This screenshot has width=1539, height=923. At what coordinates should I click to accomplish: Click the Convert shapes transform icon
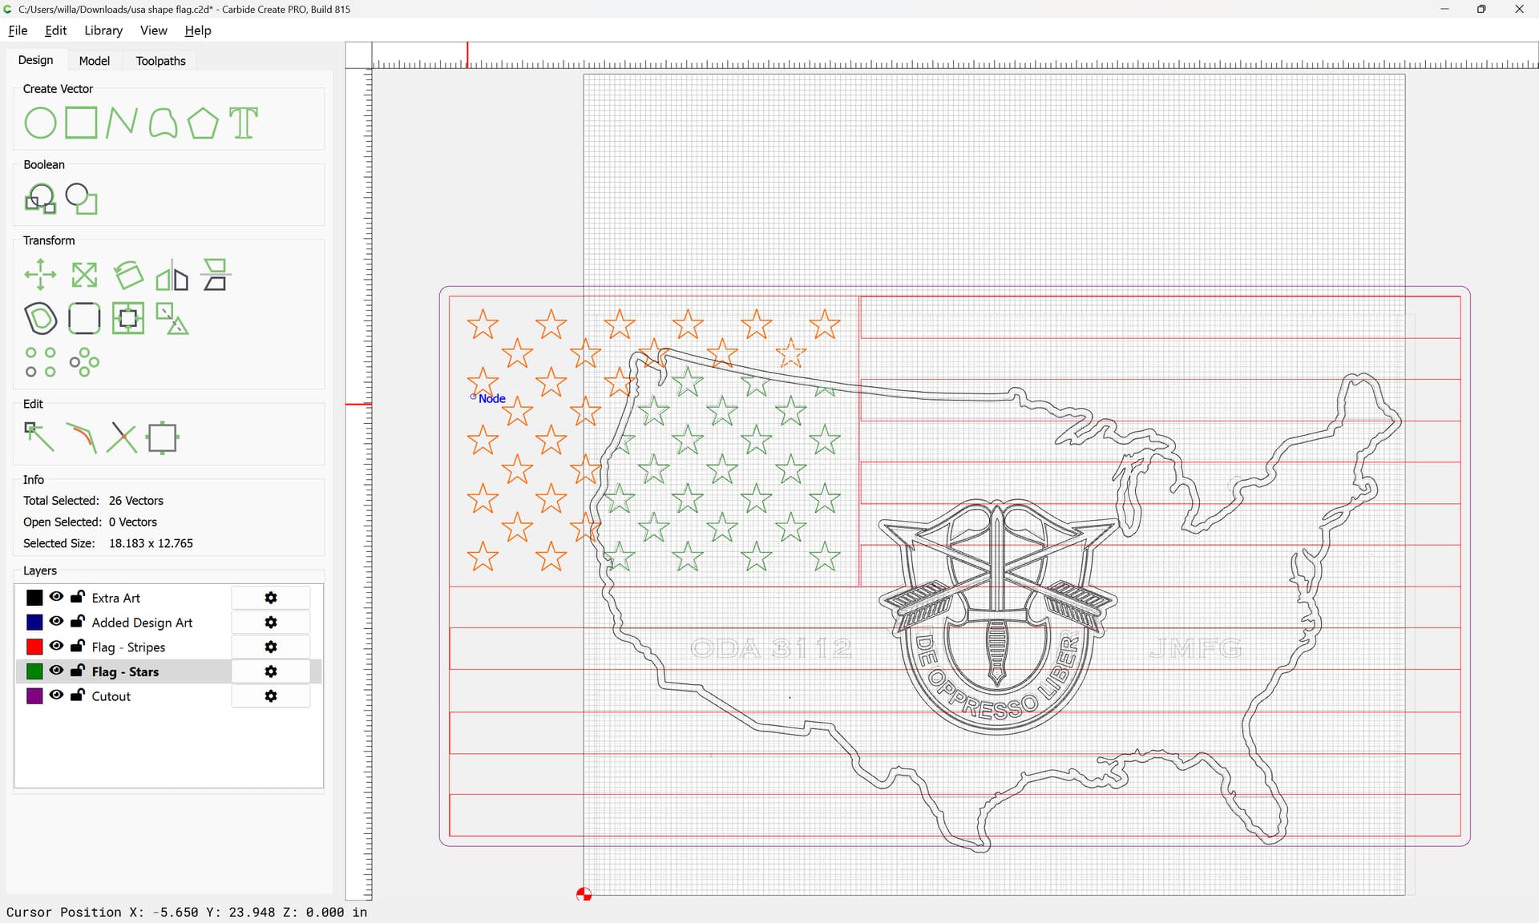[x=172, y=319]
